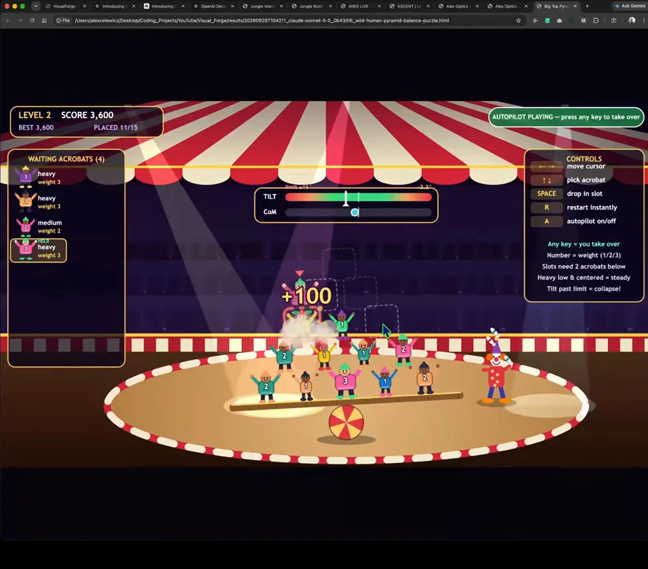Click the WAITING ACROBATS (4) heading
Screen dimensions: 648x569
coord(66,159)
